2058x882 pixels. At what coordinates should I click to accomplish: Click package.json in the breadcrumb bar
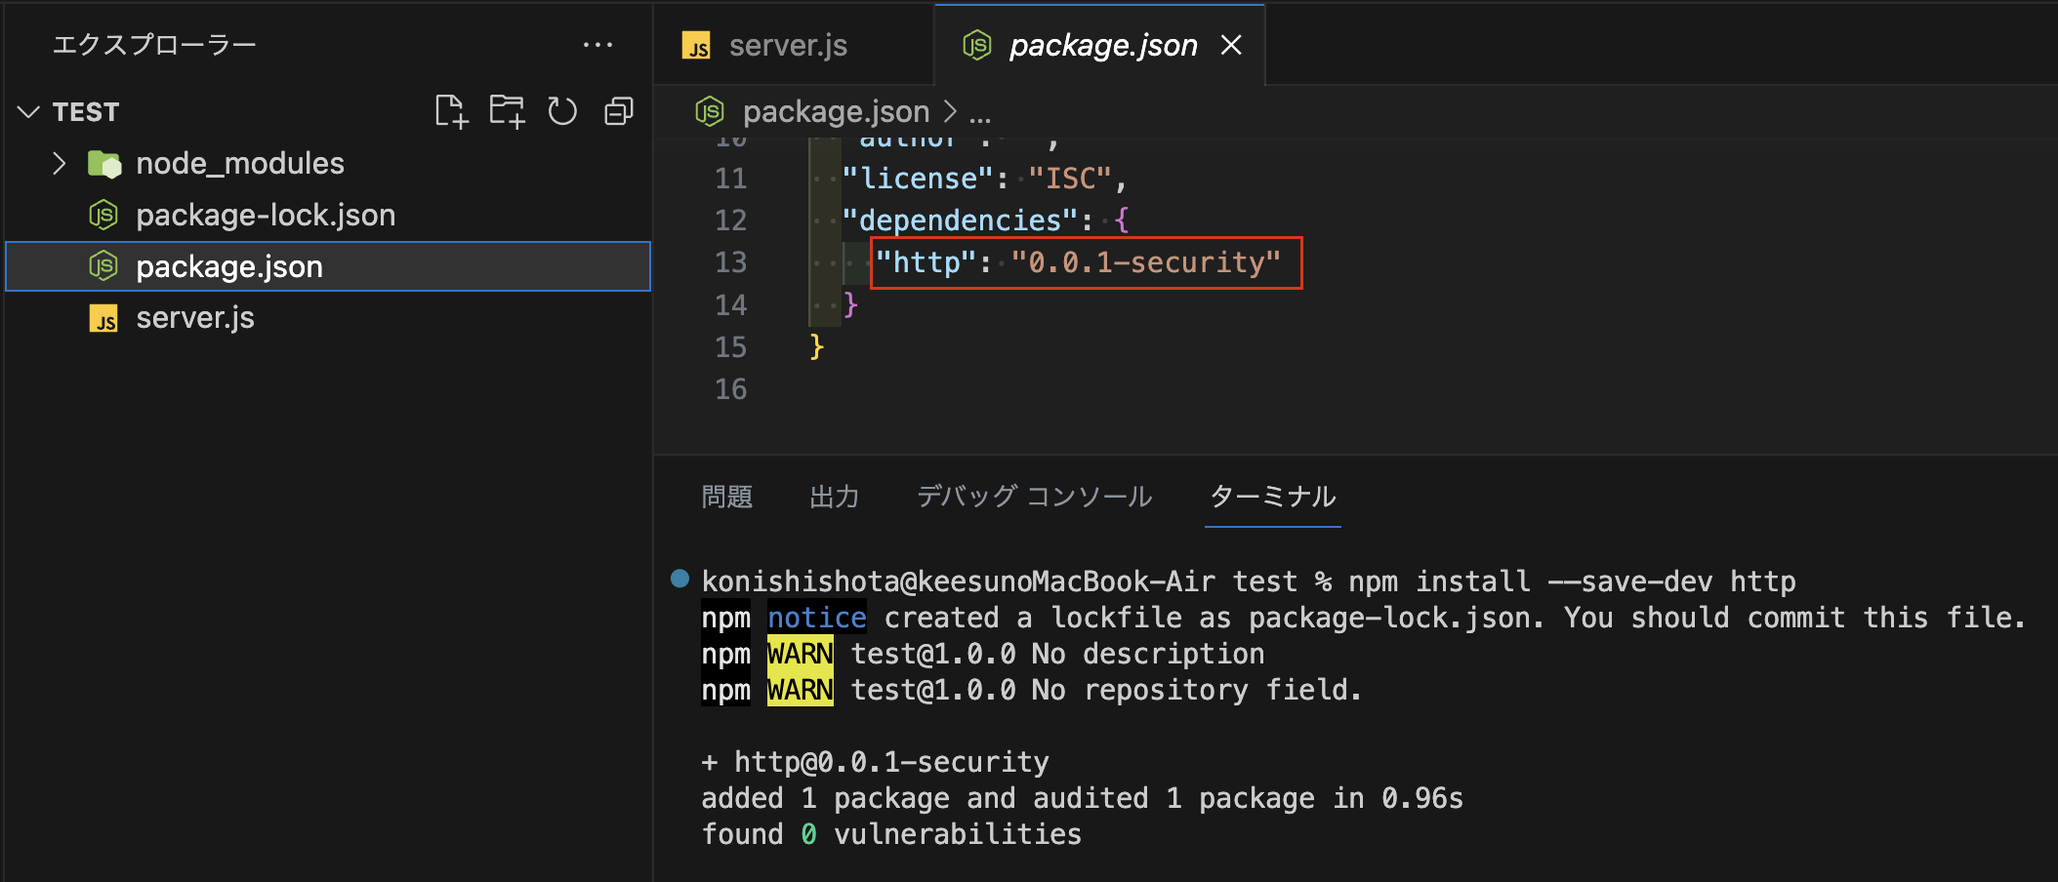coord(836,112)
